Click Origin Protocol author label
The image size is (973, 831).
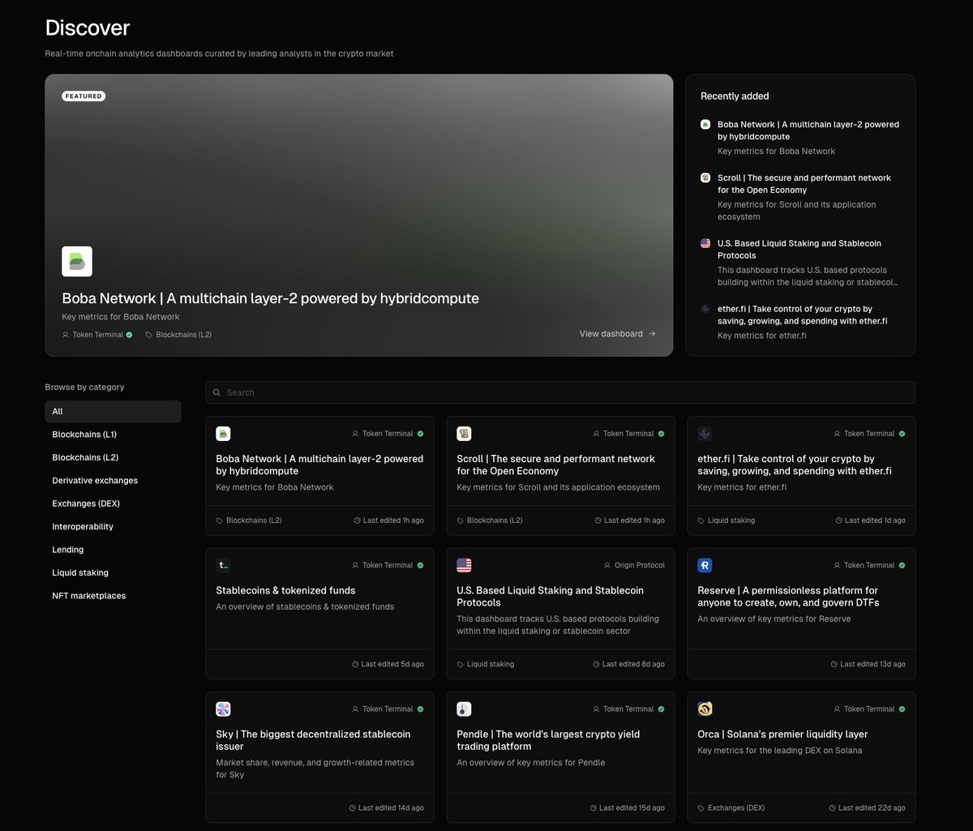coord(640,565)
